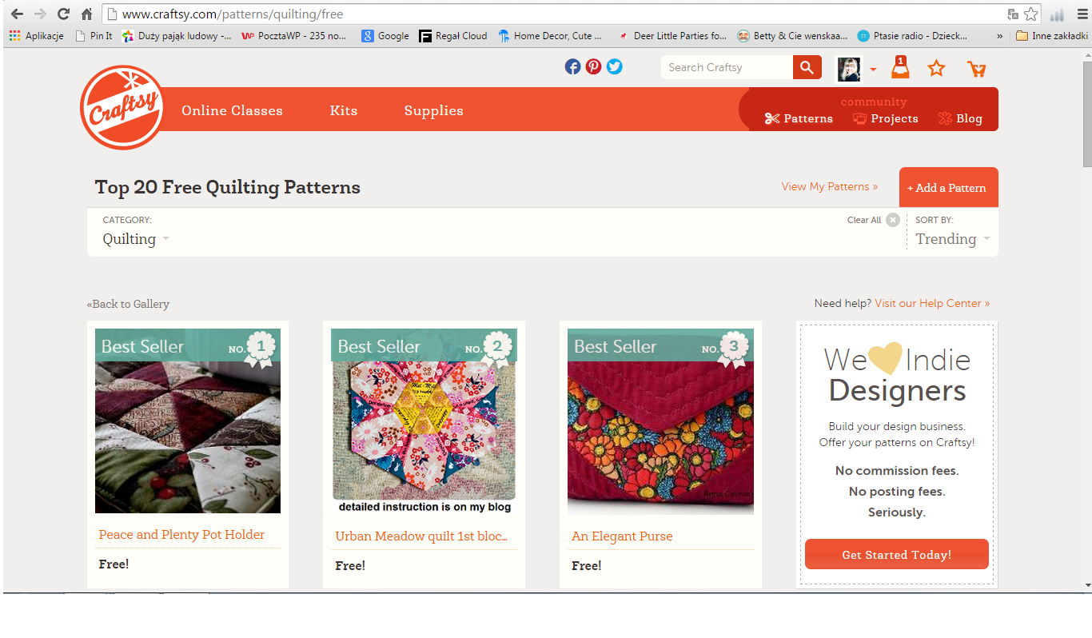Go to the Patterns community tab

pyautogui.click(x=799, y=118)
